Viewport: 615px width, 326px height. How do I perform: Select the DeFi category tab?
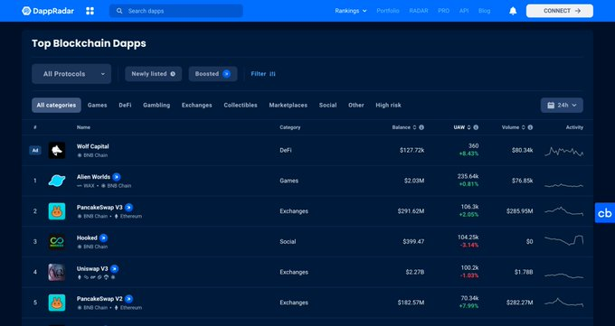coord(125,105)
